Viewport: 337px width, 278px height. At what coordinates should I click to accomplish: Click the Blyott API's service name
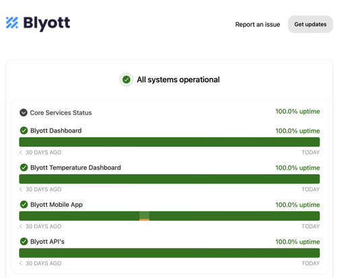[47, 242]
